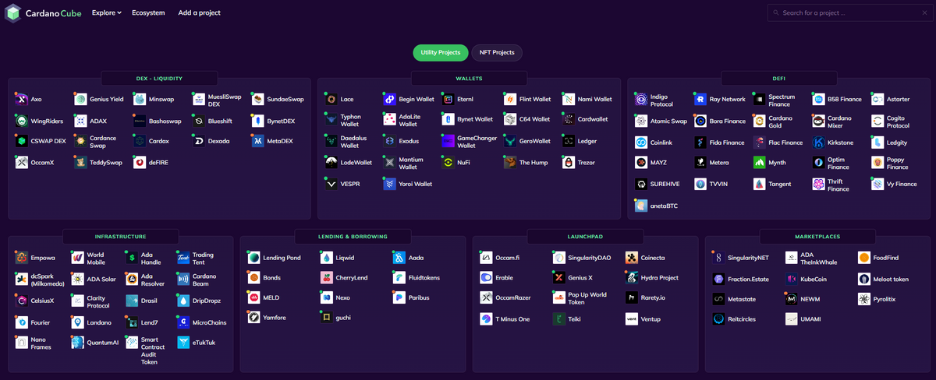The width and height of the screenshot is (936, 380).
Task: Open the Ecosystem menu item
Action: (148, 13)
